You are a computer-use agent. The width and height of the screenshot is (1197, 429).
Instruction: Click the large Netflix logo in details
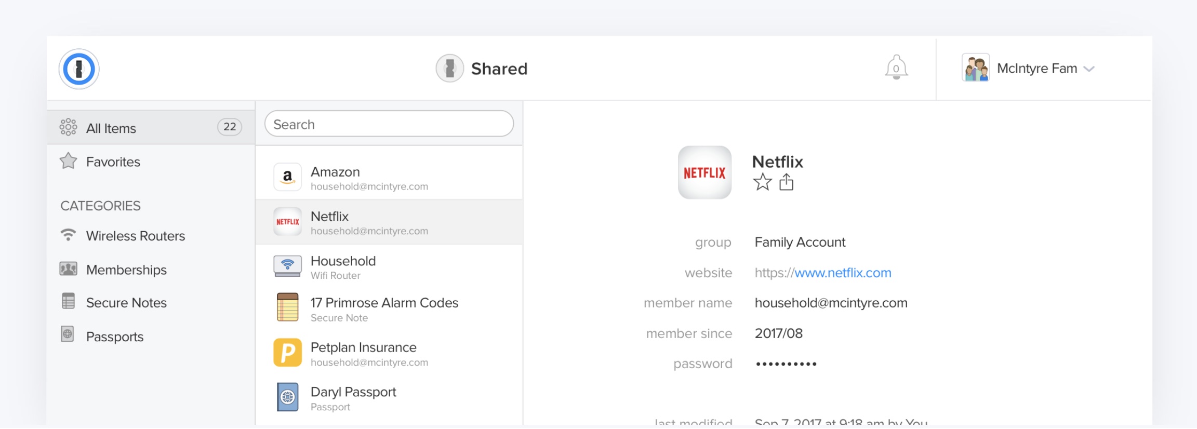[x=704, y=172]
